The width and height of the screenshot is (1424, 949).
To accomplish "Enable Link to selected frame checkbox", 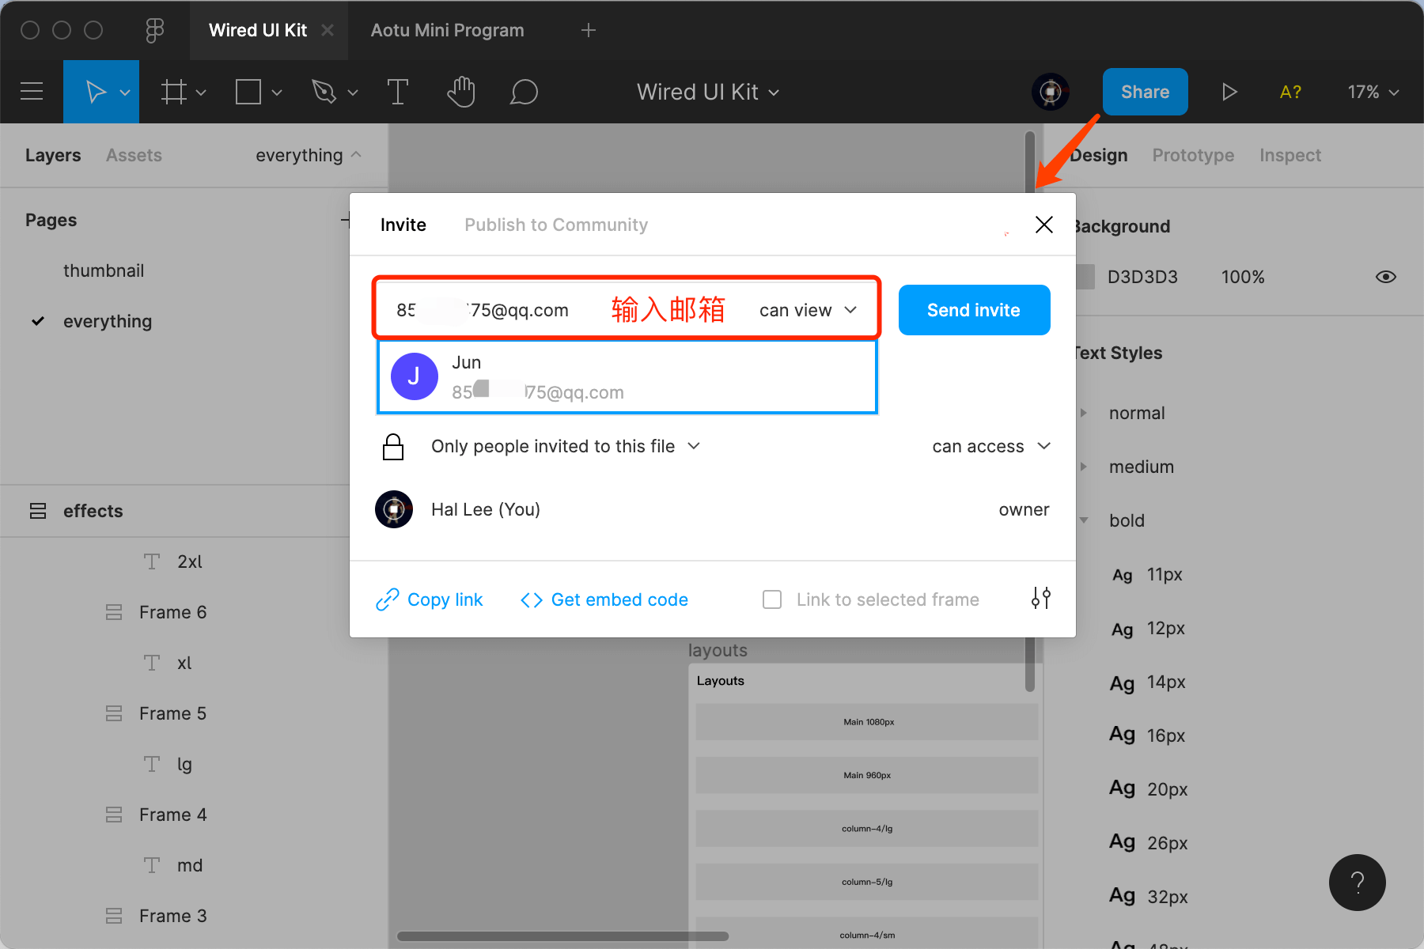I will click(x=772, y=599).
